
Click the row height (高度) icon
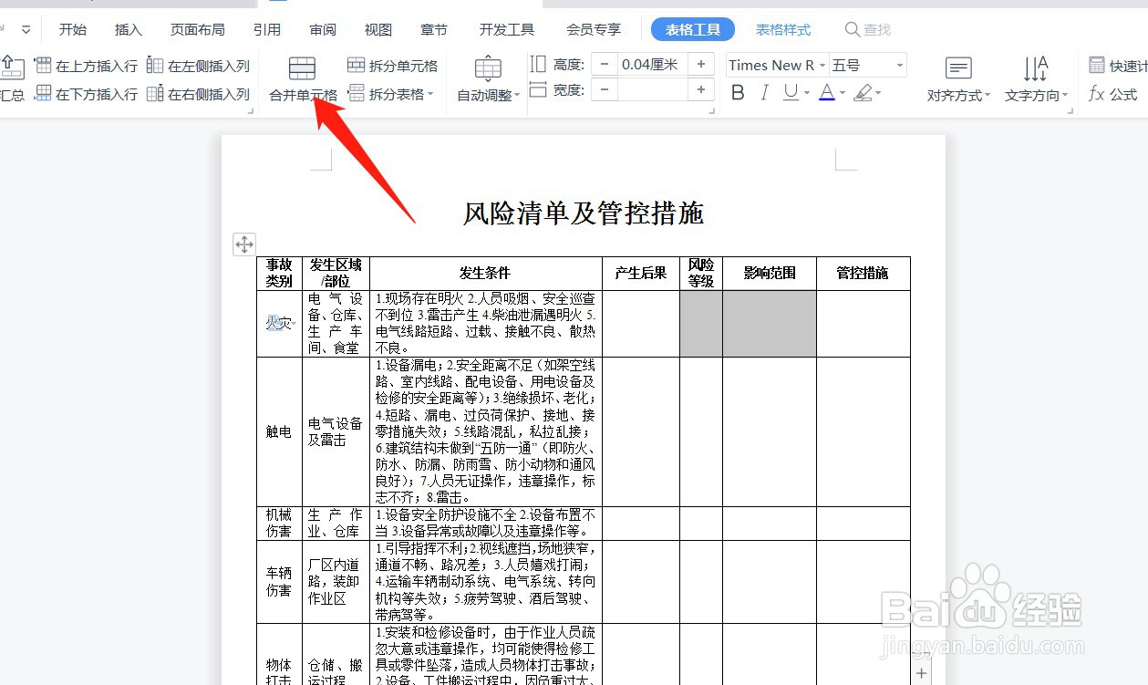[x=538, y=65]
